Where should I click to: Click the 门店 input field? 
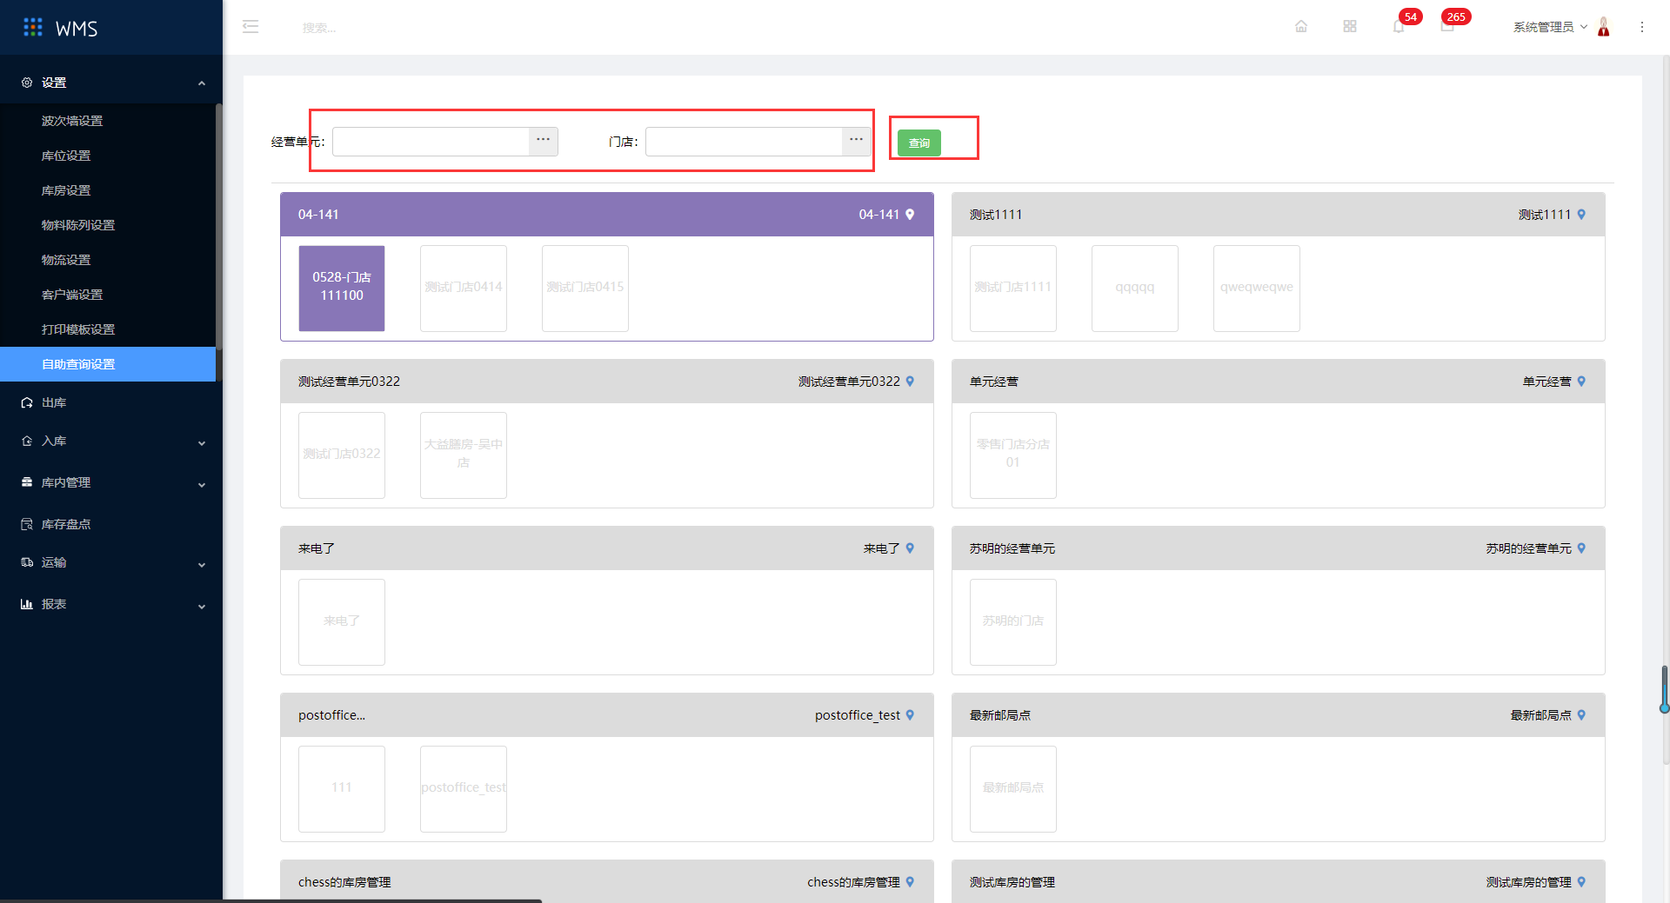coord(744,142)
